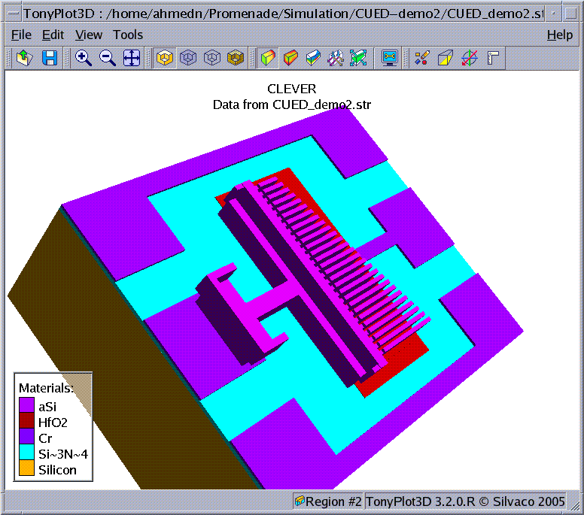Select blue-white isosurface display cube
The width and height of the screenshot is (584, 515).
click(x=313, y=58)
